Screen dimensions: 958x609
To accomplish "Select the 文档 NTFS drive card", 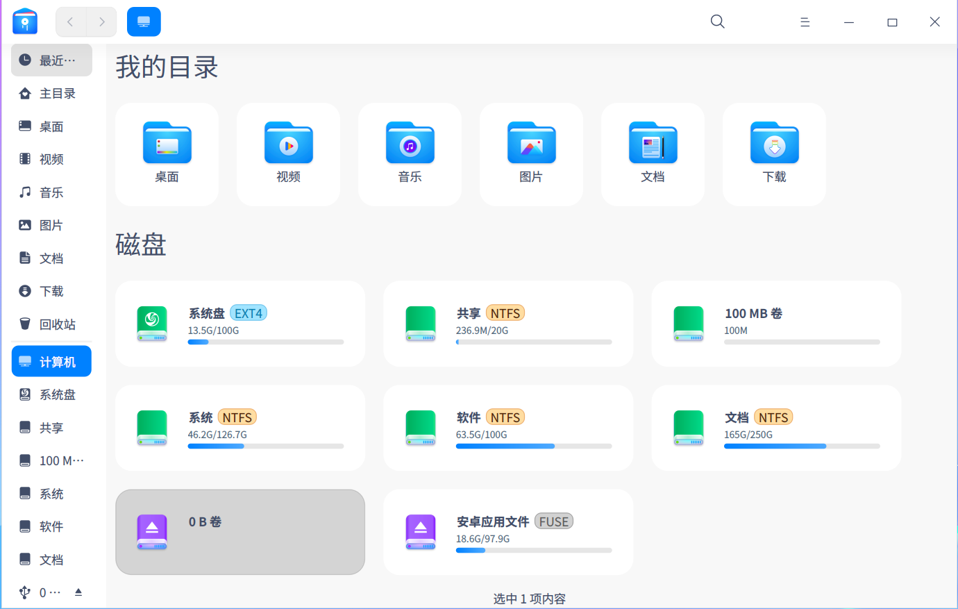I will coord(775,428).
